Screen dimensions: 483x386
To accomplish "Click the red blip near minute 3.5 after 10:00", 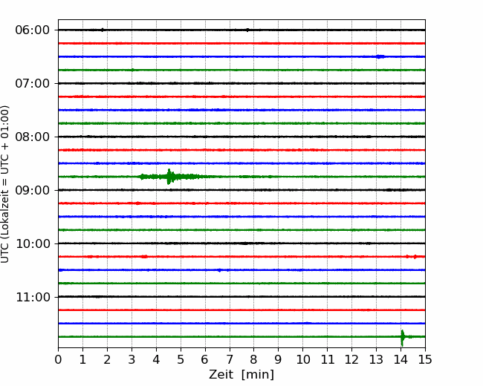I will click(x=144, y=256).
